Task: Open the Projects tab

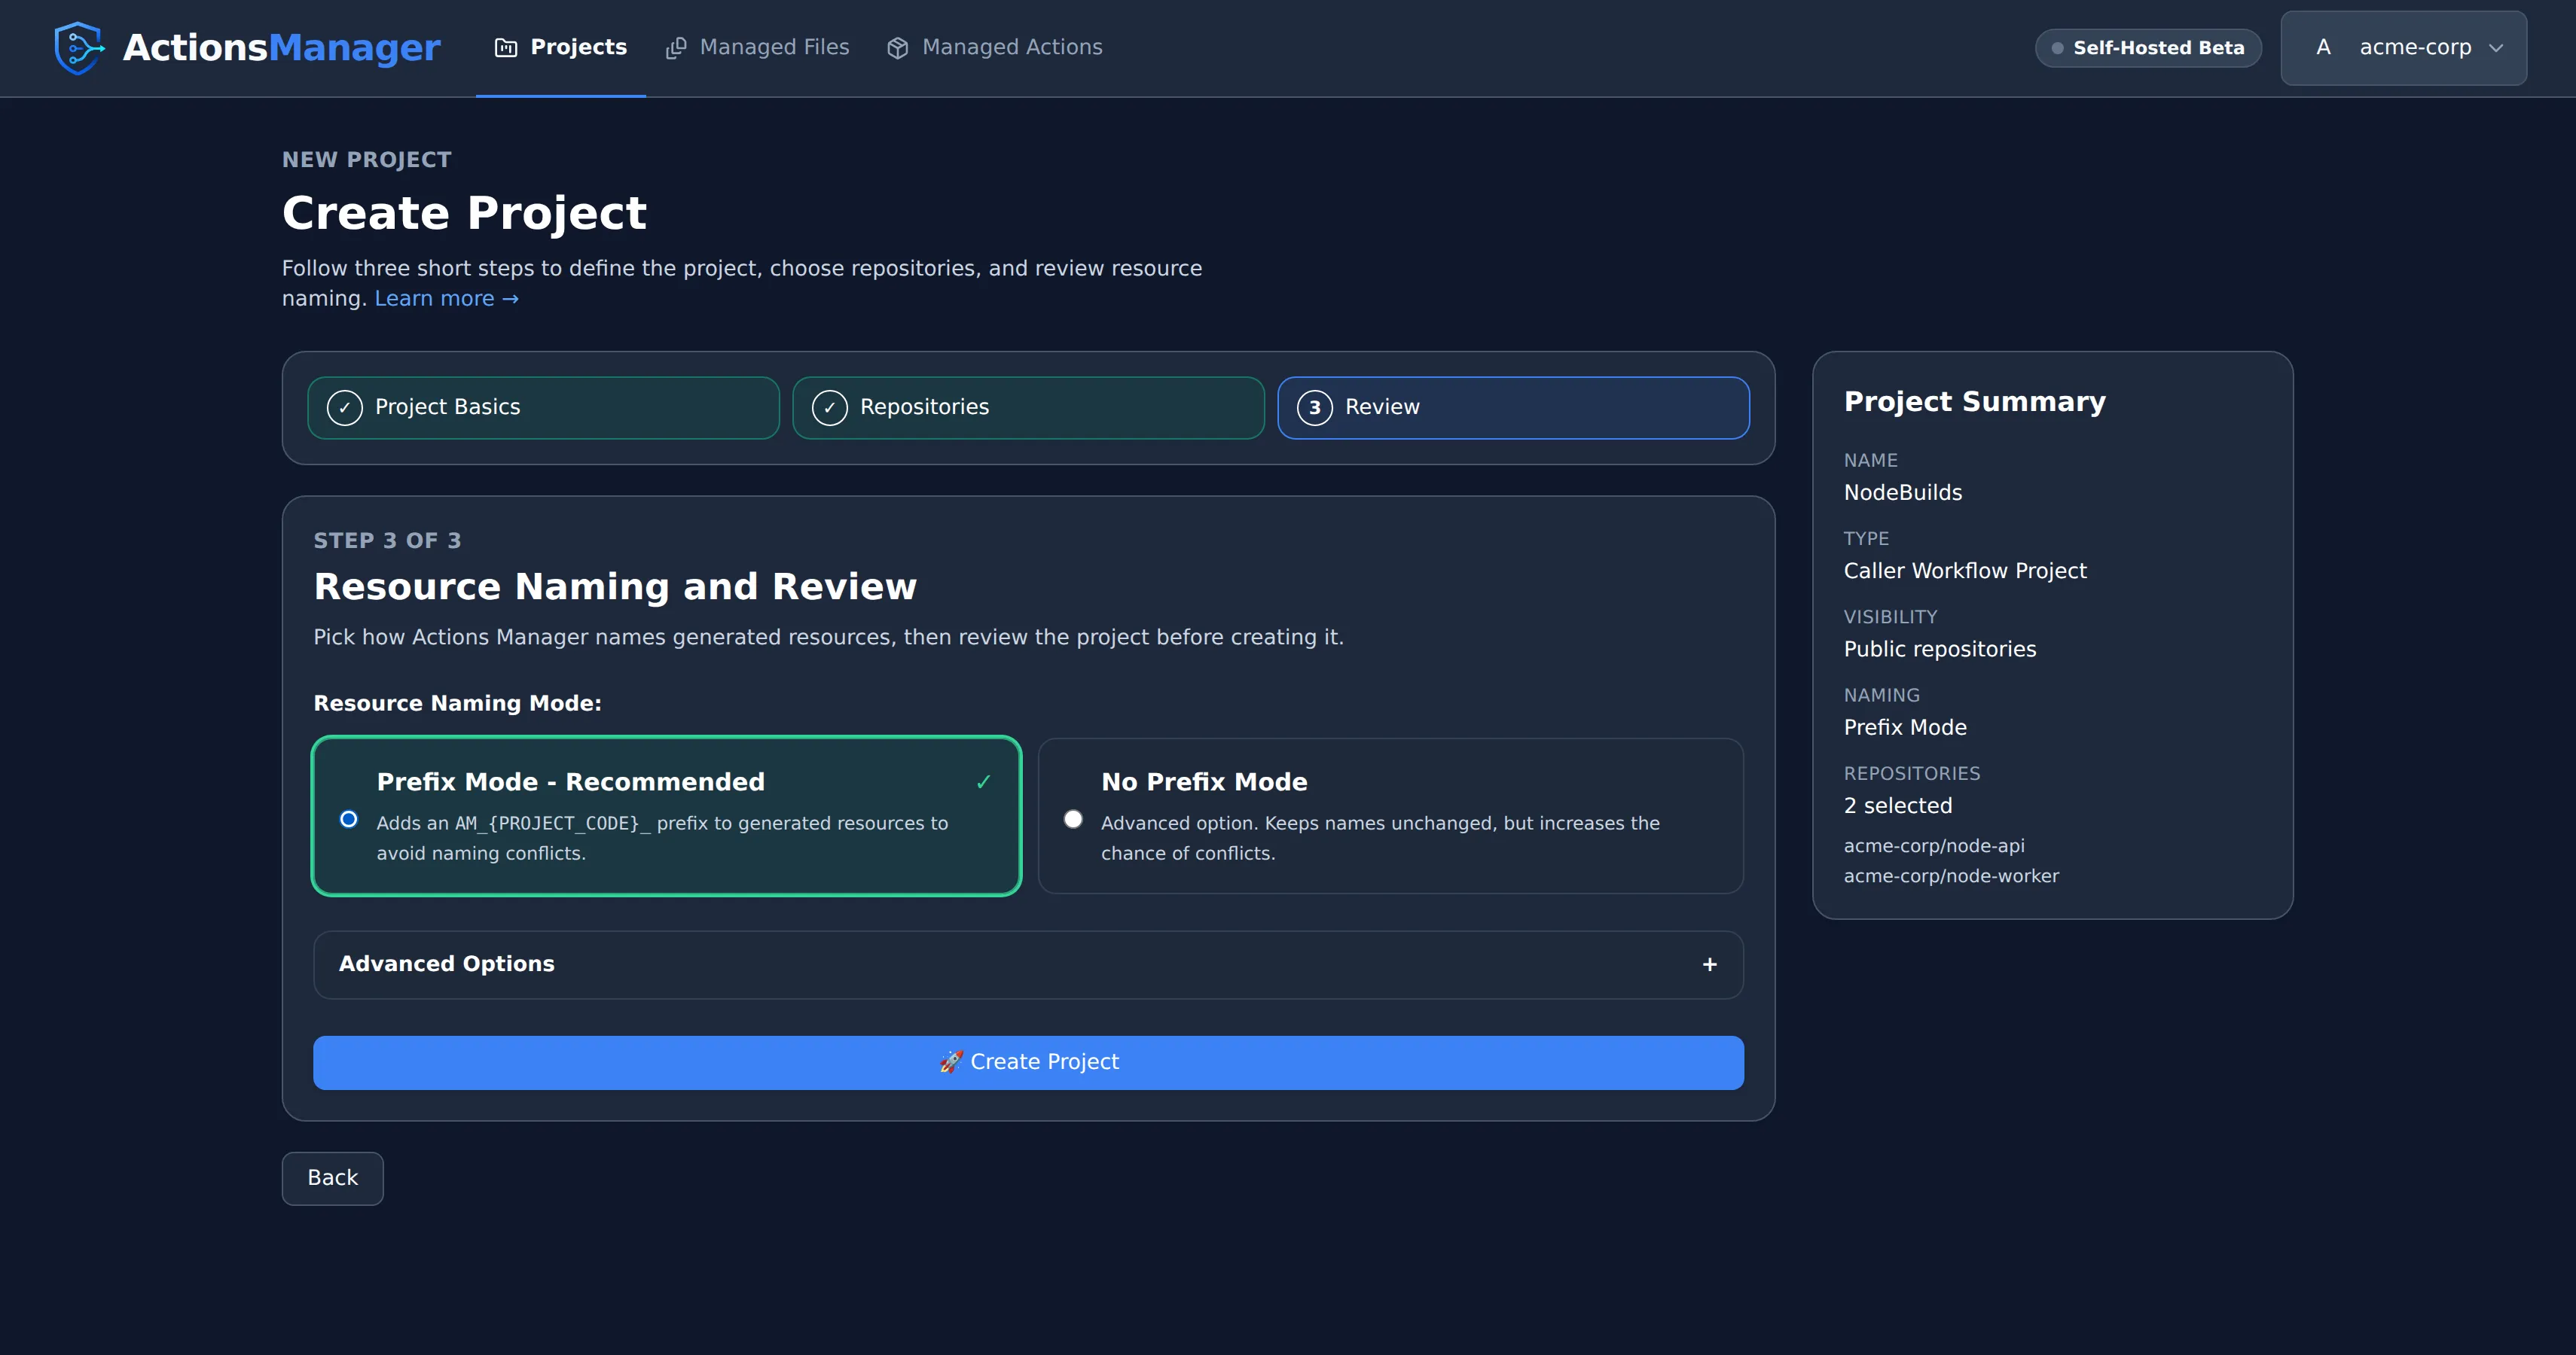Action: [x=561, y=47]
